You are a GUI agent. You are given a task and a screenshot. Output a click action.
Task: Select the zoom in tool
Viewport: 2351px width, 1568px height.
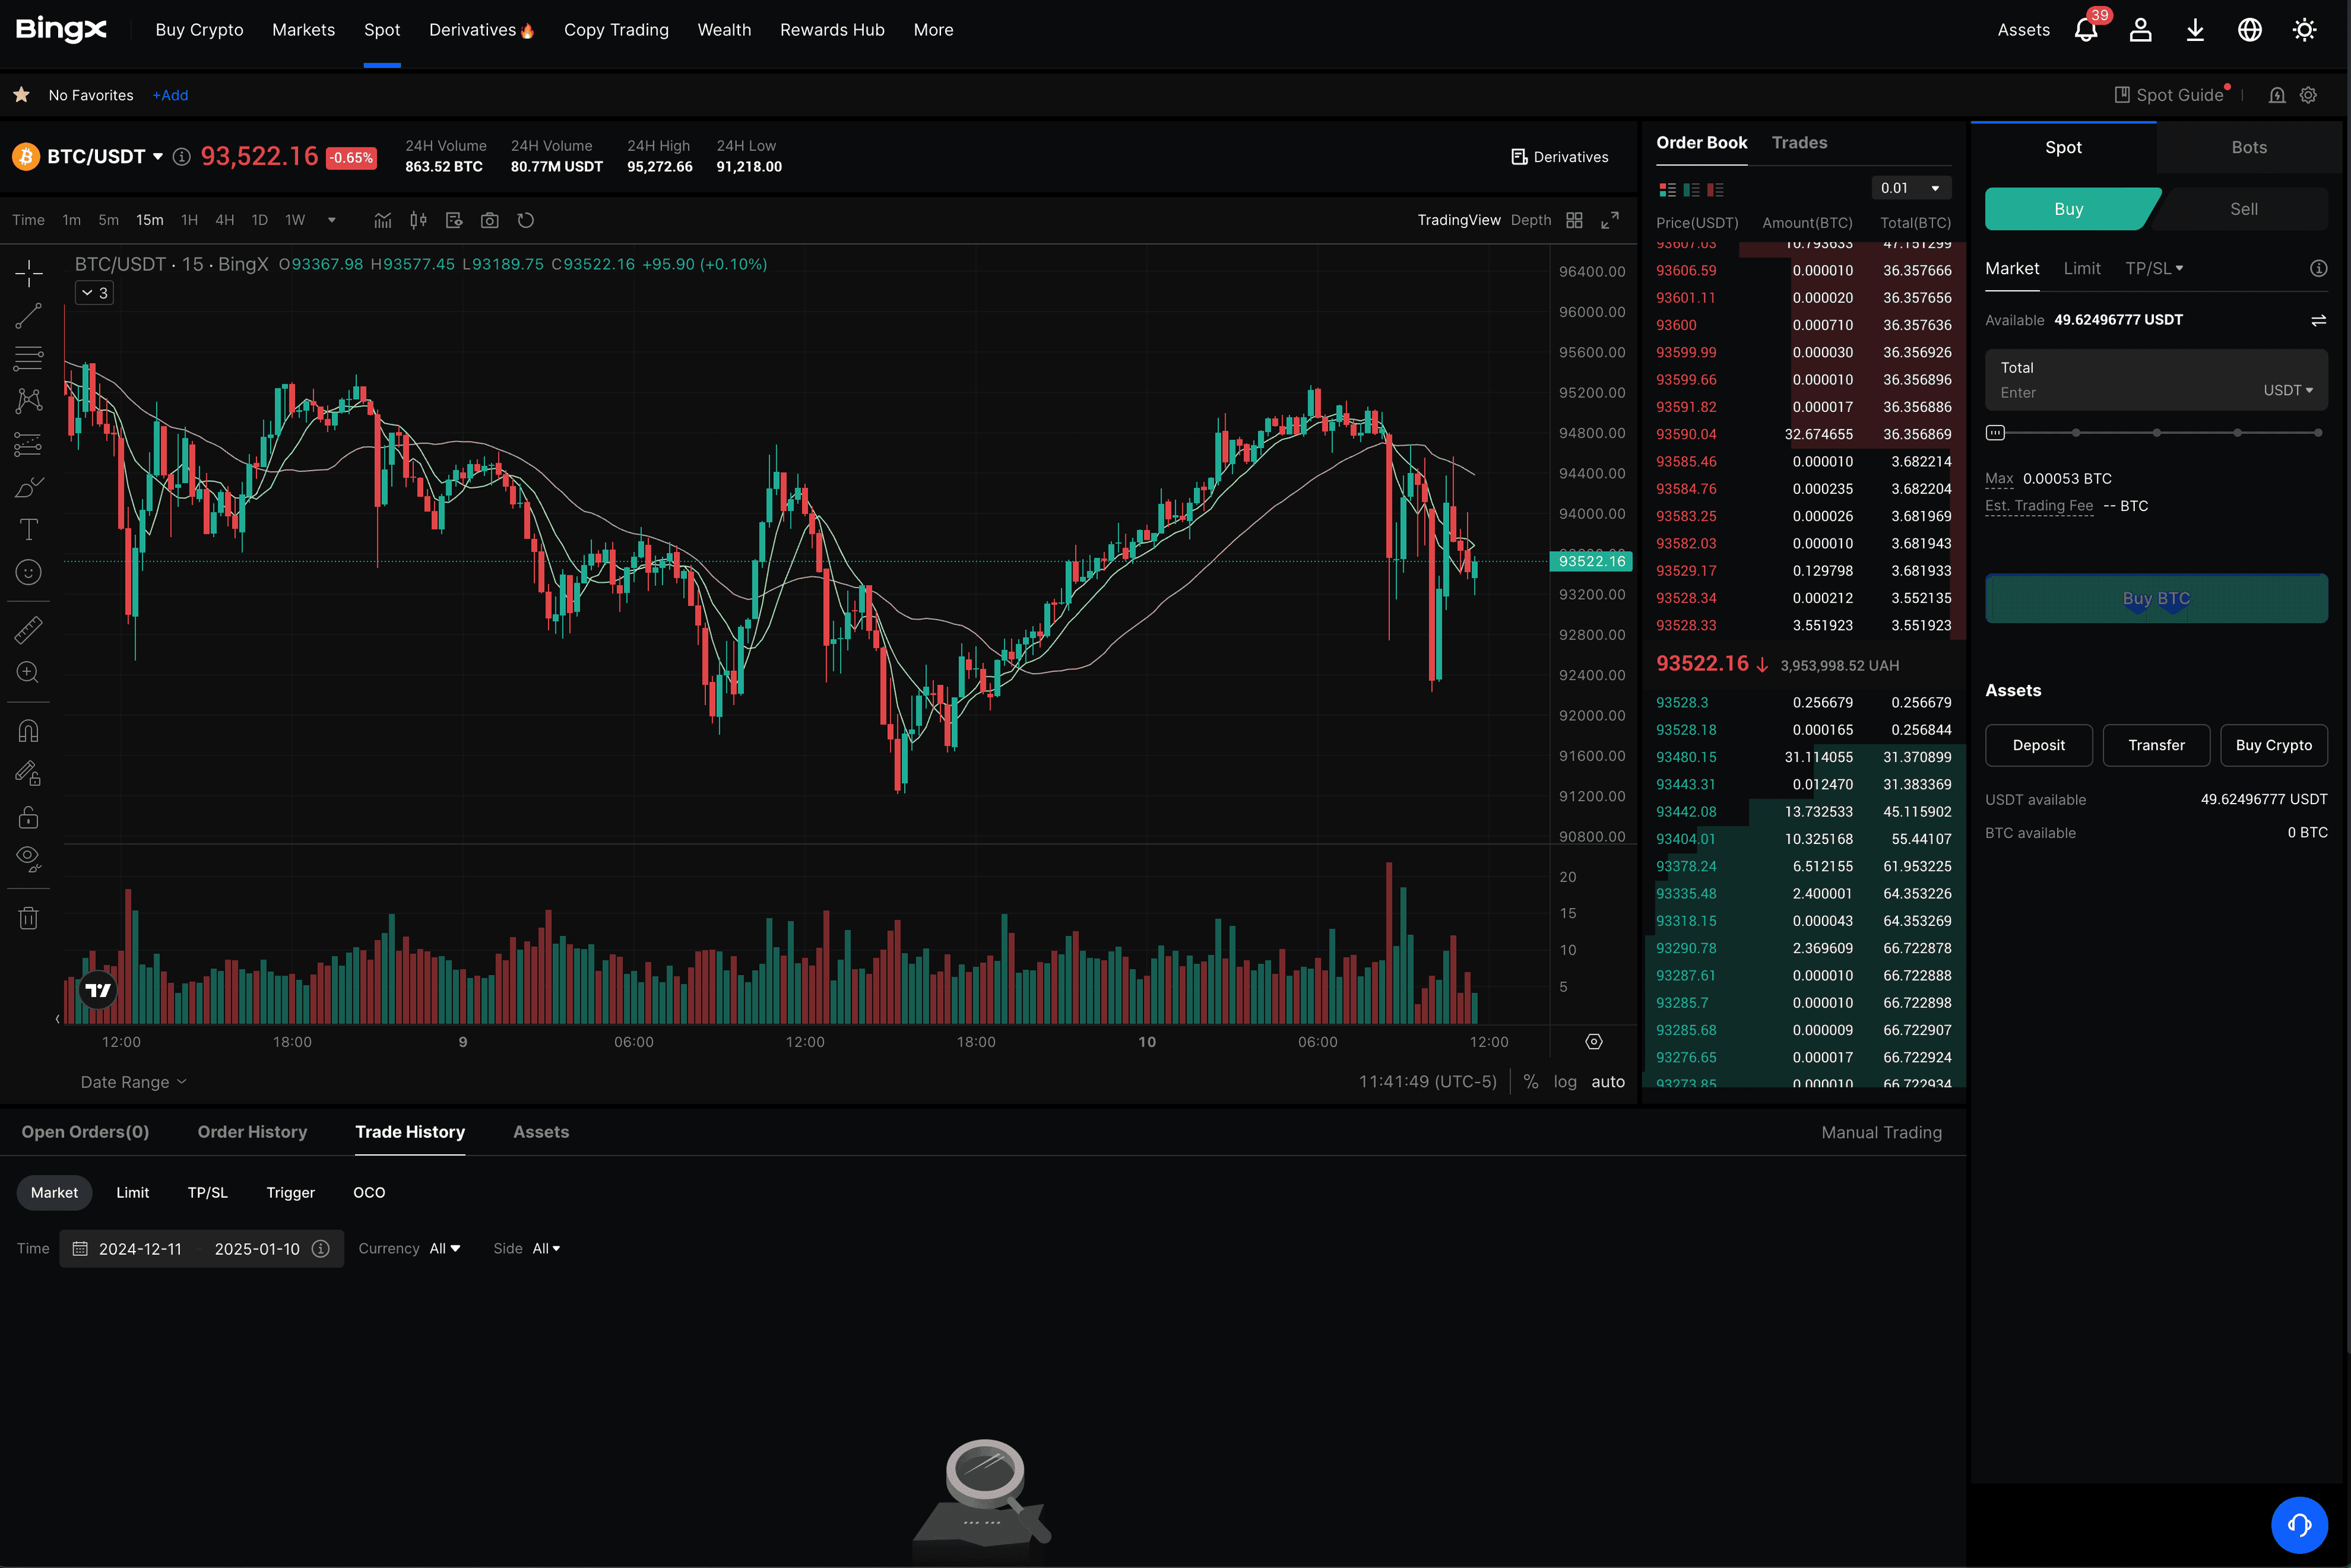coord(28,673)
